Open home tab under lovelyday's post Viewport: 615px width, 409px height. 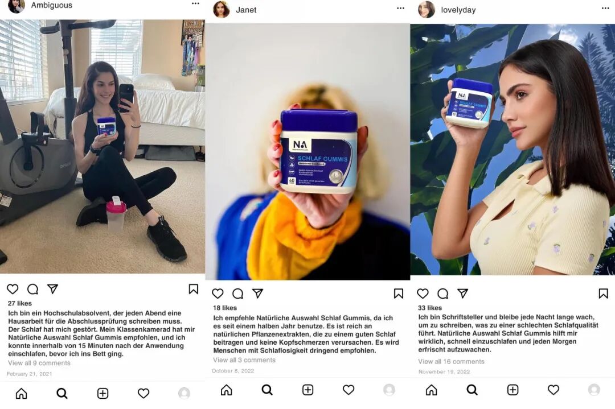click(x=432, y=390)
